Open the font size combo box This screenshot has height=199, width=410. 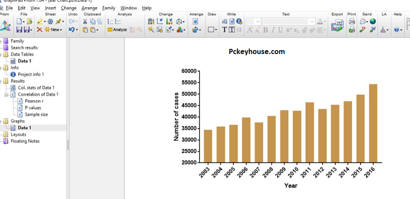[x=253, y=22]
